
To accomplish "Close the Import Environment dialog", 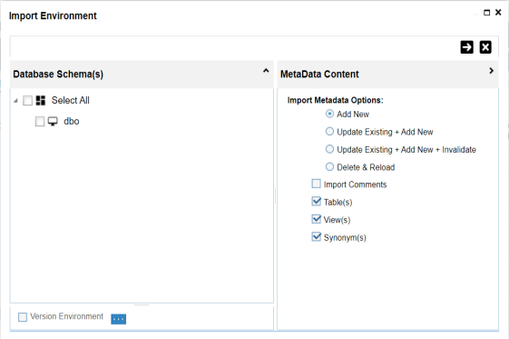I will (x=498, y=13).
